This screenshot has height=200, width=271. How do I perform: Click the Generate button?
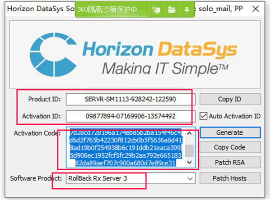[x=230, y=132]
